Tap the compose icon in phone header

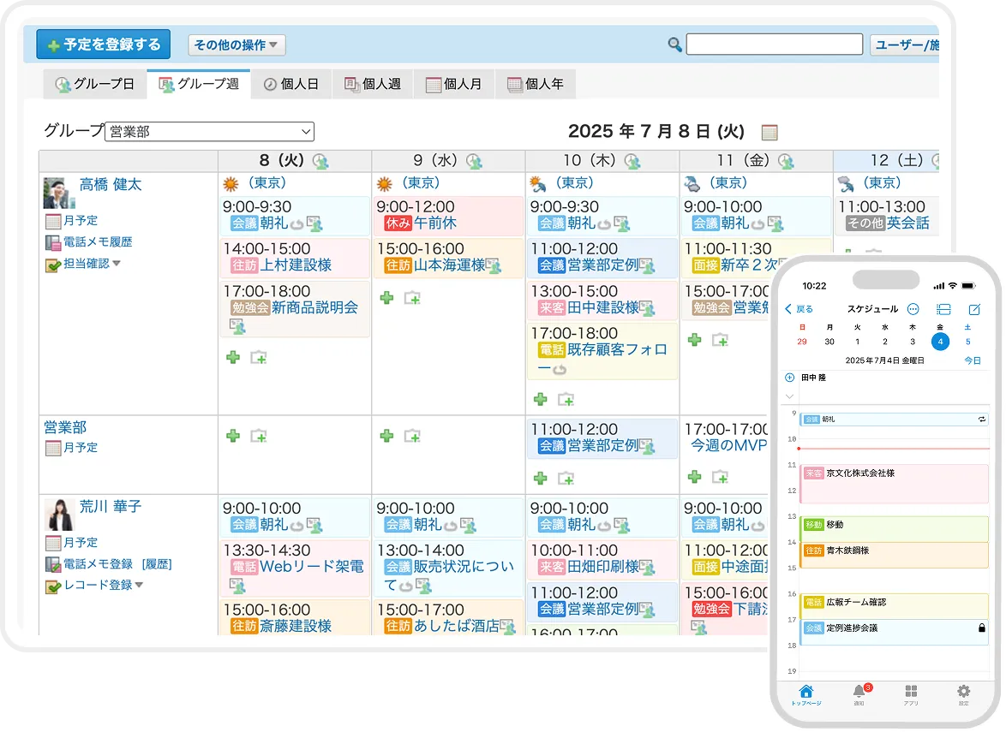point(973,309)
